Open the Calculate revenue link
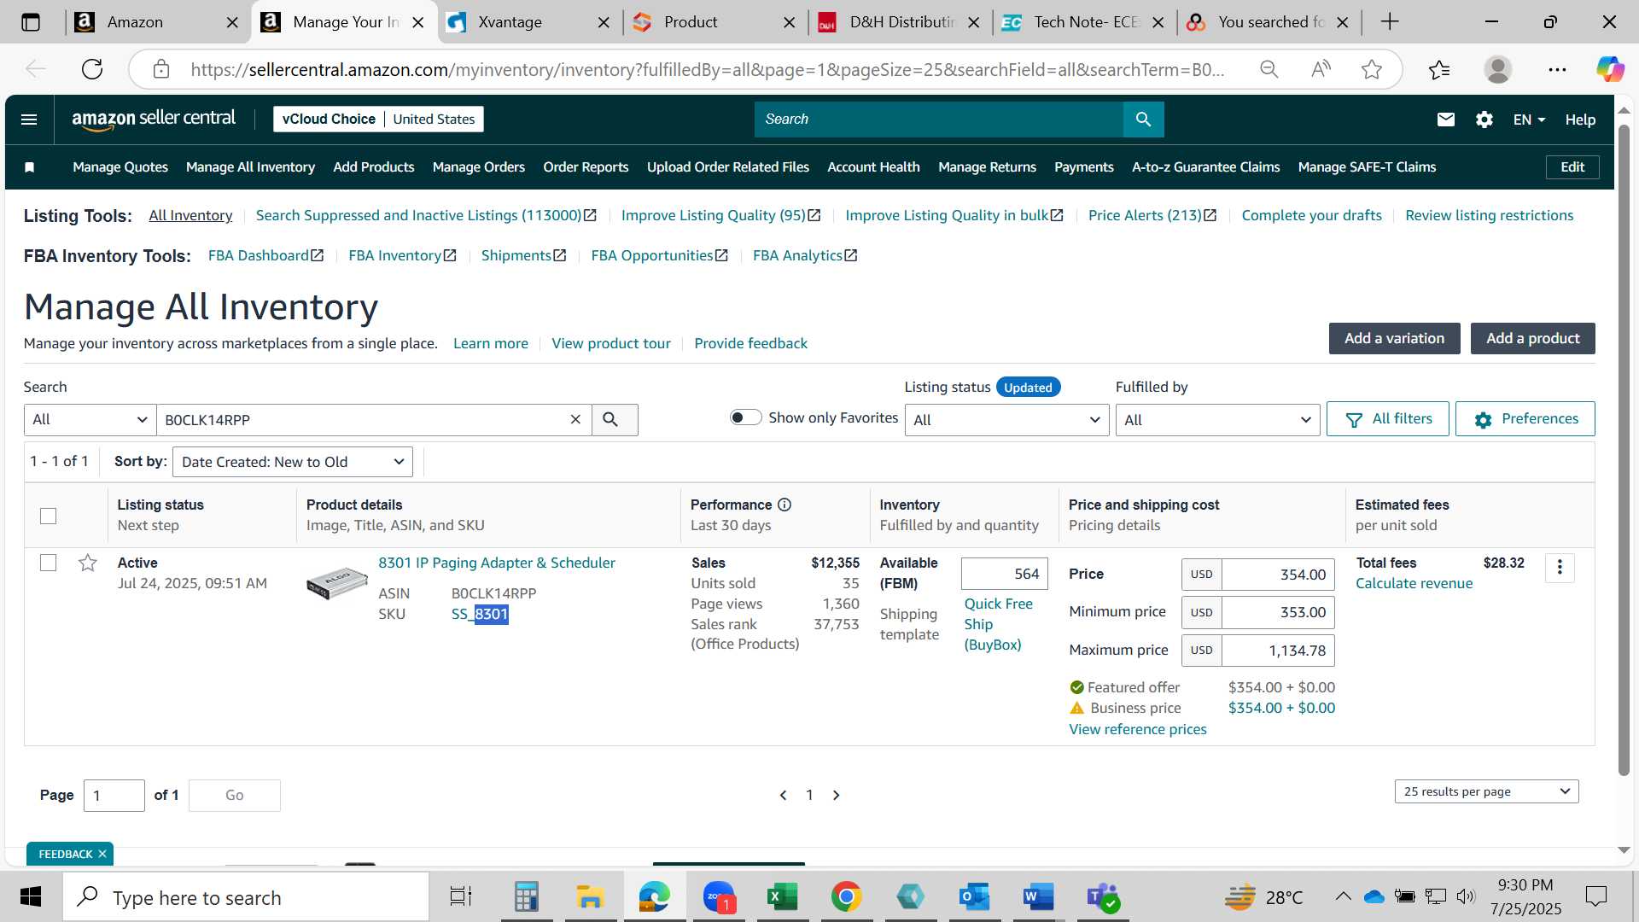 [1414, 583]
